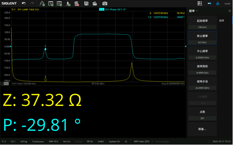233x145 pixels.
Task: Edit the 100 kHz start frequency value
Action: pyautogui.click(x=202, y=27)
